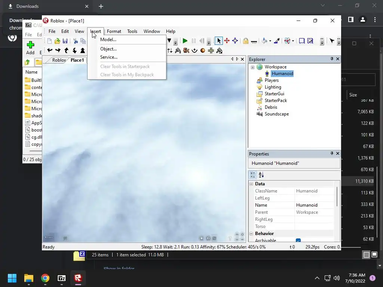The height and width of the screenshot is (287, 383).
Task: Click the Lock padlock tool
Action: tap(246, 41)
